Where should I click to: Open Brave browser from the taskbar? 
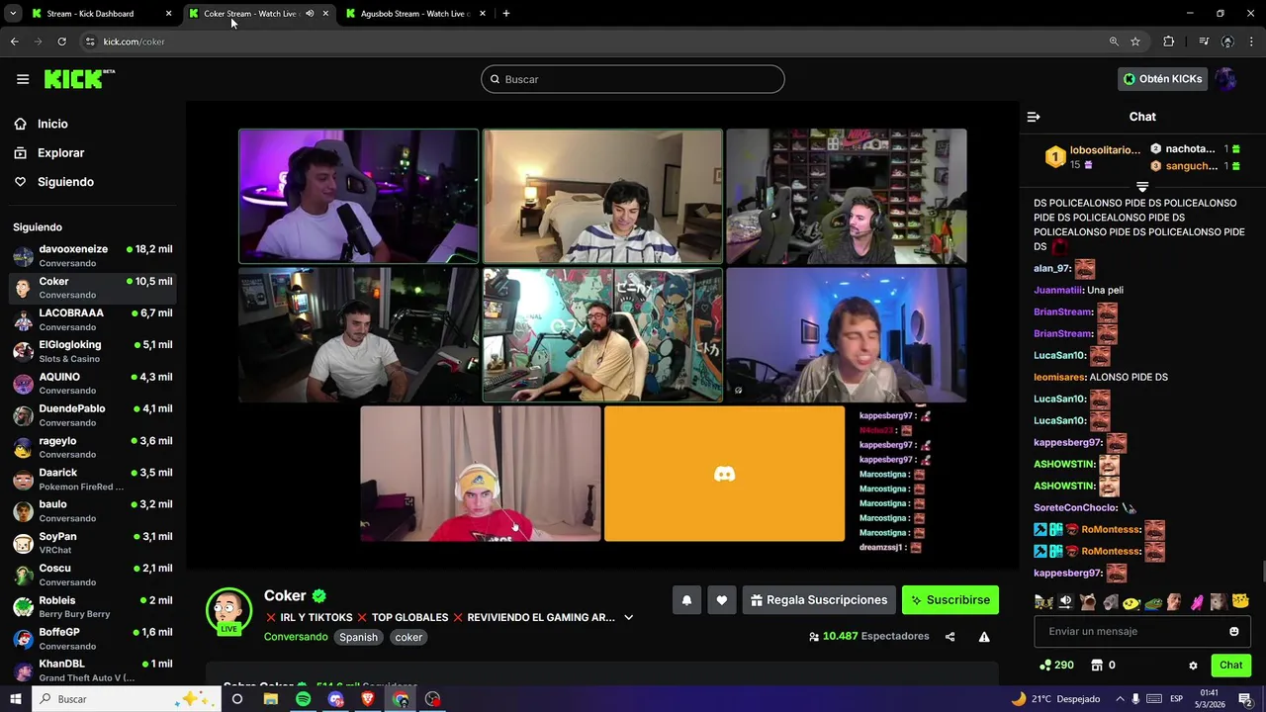(368, 699)
